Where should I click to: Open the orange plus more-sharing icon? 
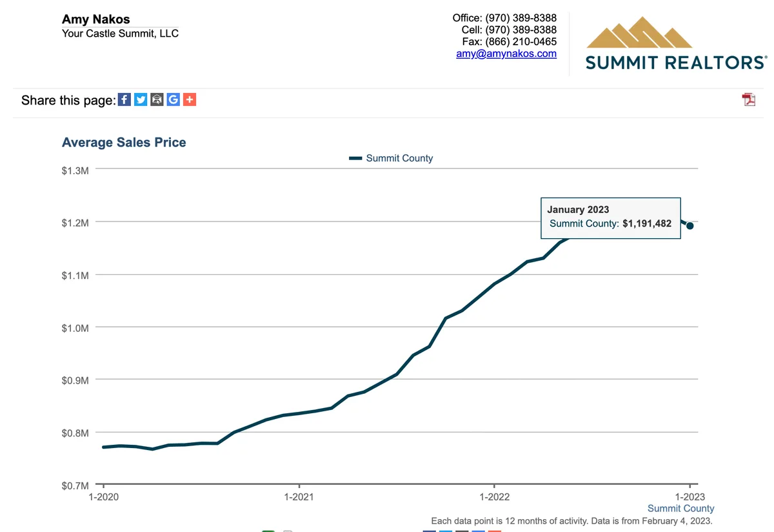(x=189, y=99)
